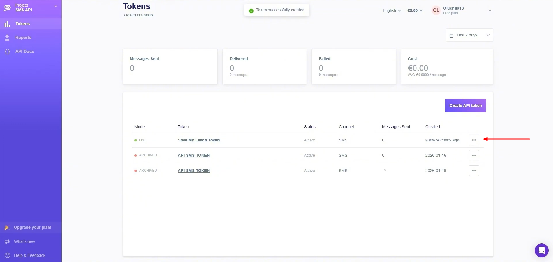Open the last row API SMS TOKEN link
This screenshot has height=262, width=553.
point(194,171)
